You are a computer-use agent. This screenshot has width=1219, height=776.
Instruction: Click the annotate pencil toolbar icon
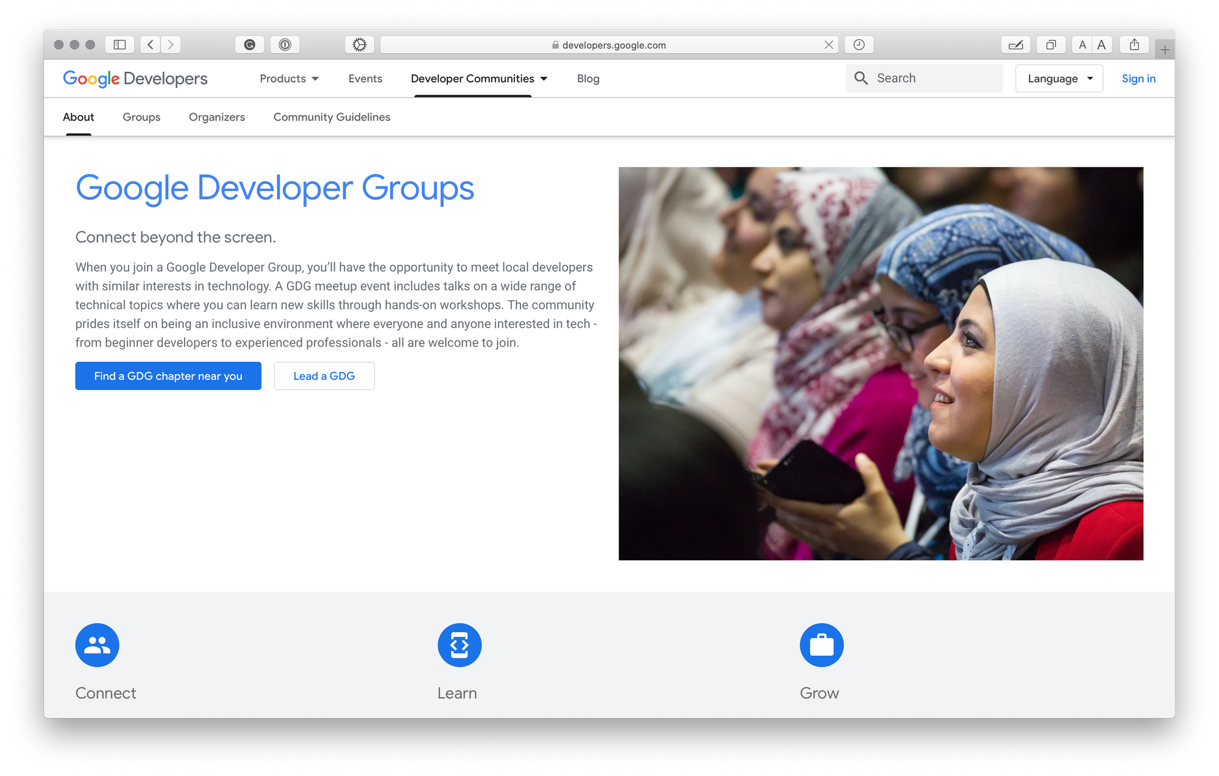1015,44
